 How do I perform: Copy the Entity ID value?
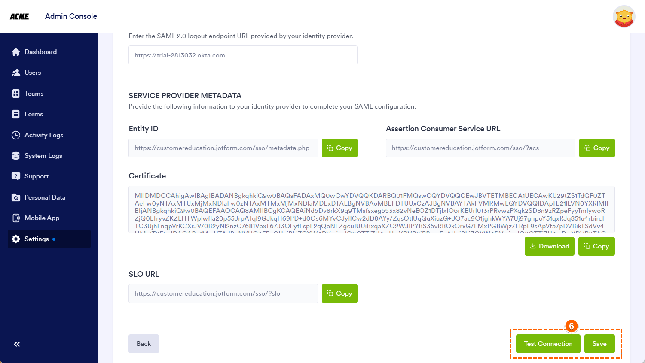click(x=339, y=148)
